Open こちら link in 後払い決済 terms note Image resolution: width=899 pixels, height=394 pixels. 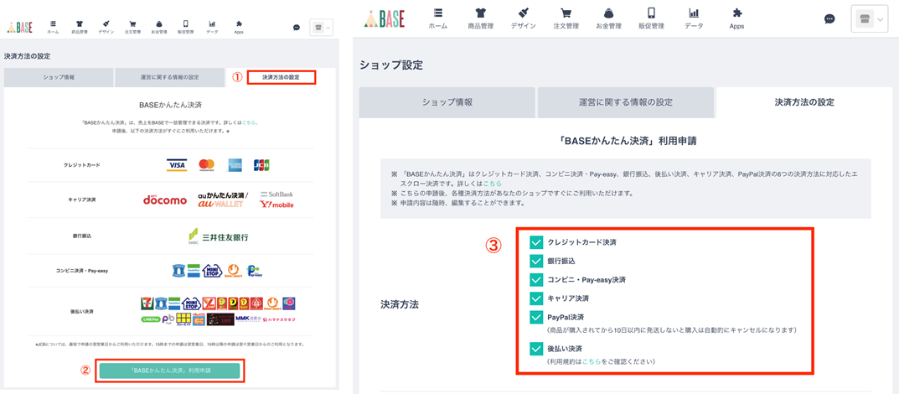point(592,361)
